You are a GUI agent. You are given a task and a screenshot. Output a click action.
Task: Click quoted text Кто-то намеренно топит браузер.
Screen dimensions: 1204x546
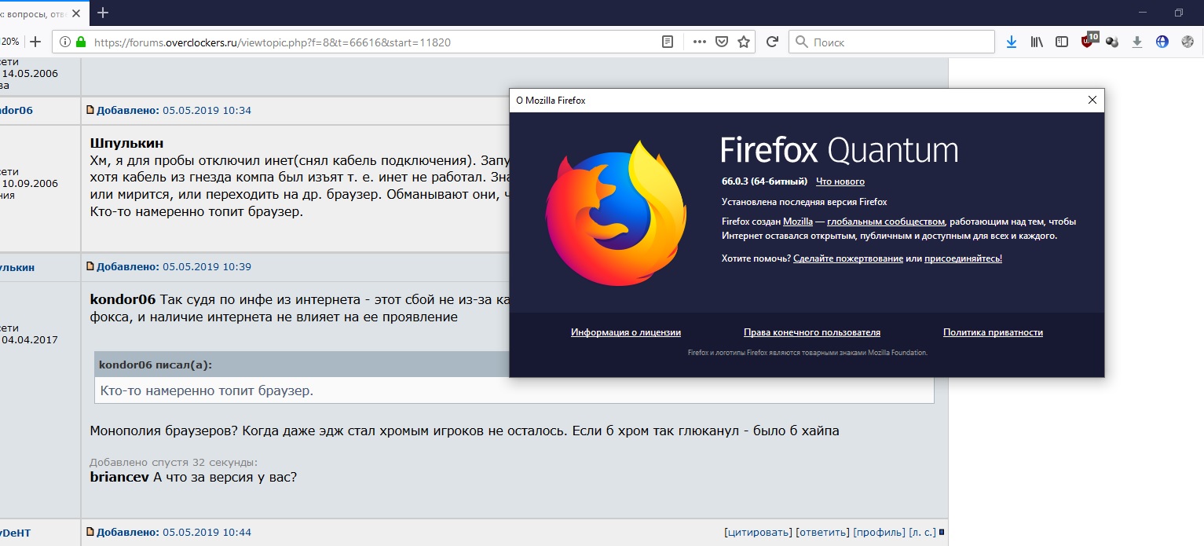click(207, 390)
